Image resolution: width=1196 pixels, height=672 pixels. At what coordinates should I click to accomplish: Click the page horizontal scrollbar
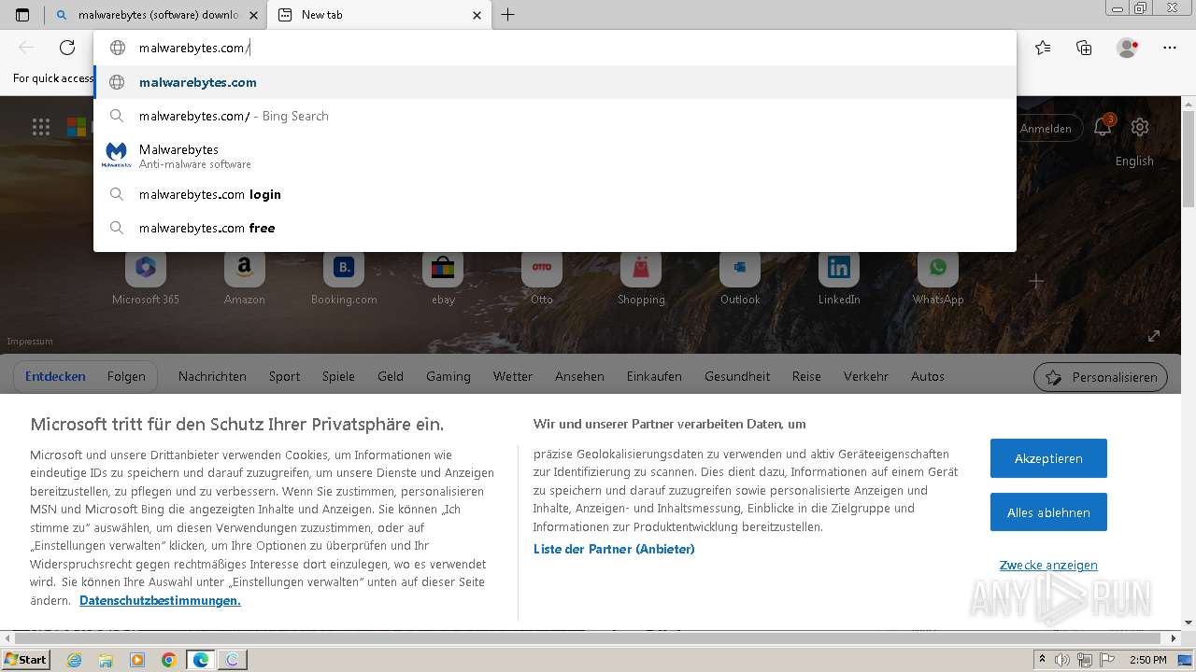[586, 638]
